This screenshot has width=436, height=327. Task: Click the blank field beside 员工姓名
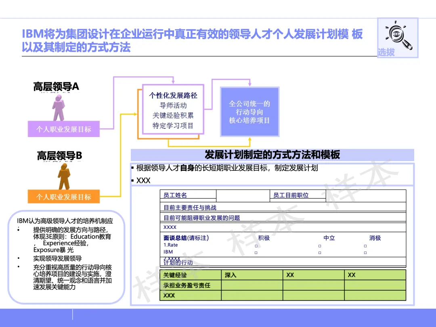click(243, 195)
